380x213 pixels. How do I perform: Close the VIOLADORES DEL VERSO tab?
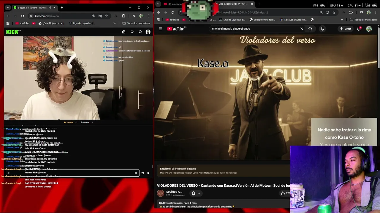tap(252, 4)
